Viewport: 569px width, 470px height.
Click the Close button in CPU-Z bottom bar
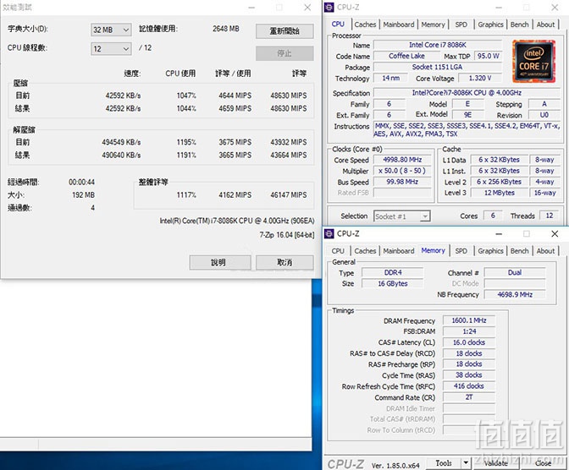pos(543,463)
